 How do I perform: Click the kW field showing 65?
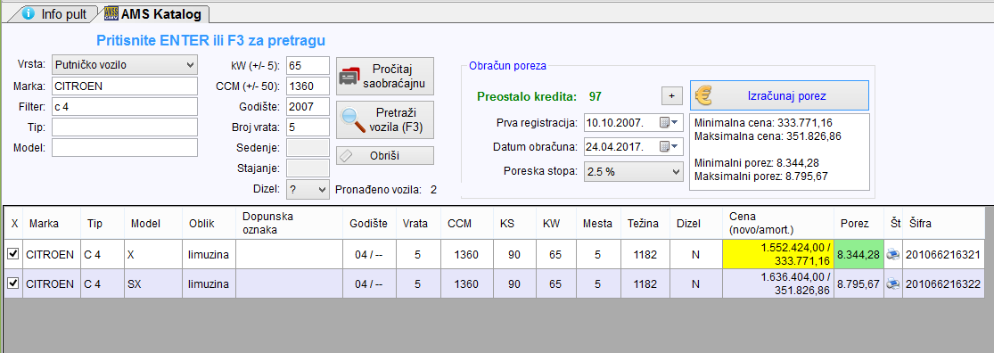click(x=308, y=65)
